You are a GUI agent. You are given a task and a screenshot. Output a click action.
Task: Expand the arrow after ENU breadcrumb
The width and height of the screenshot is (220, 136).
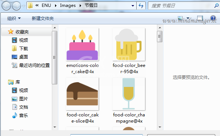56,5
